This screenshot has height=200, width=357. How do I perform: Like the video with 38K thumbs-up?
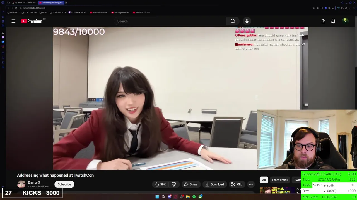tap(160, 184)
